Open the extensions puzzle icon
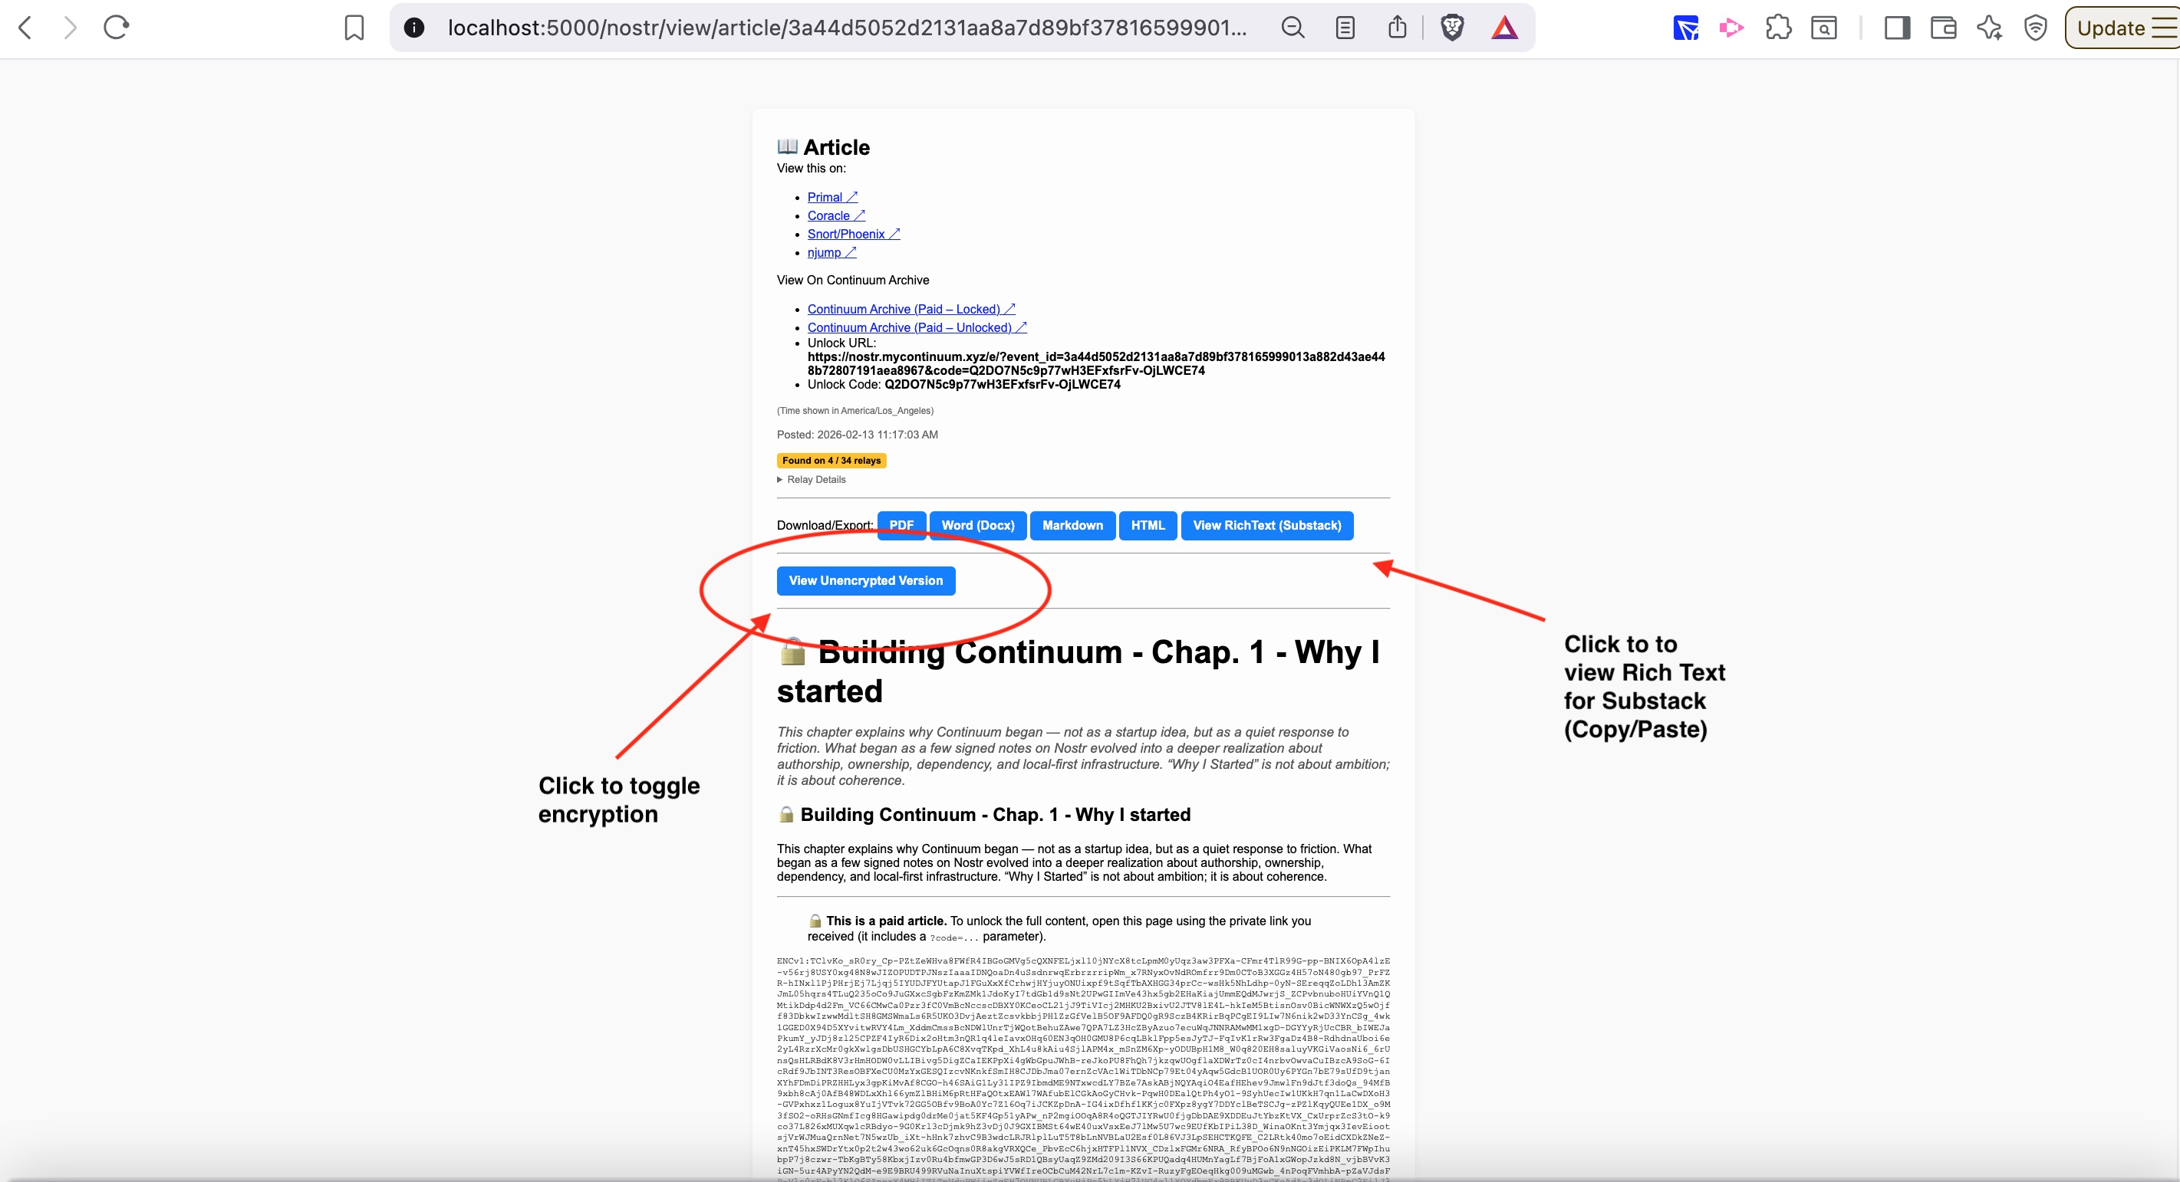2180x1182 pixels. point(1778,28)
